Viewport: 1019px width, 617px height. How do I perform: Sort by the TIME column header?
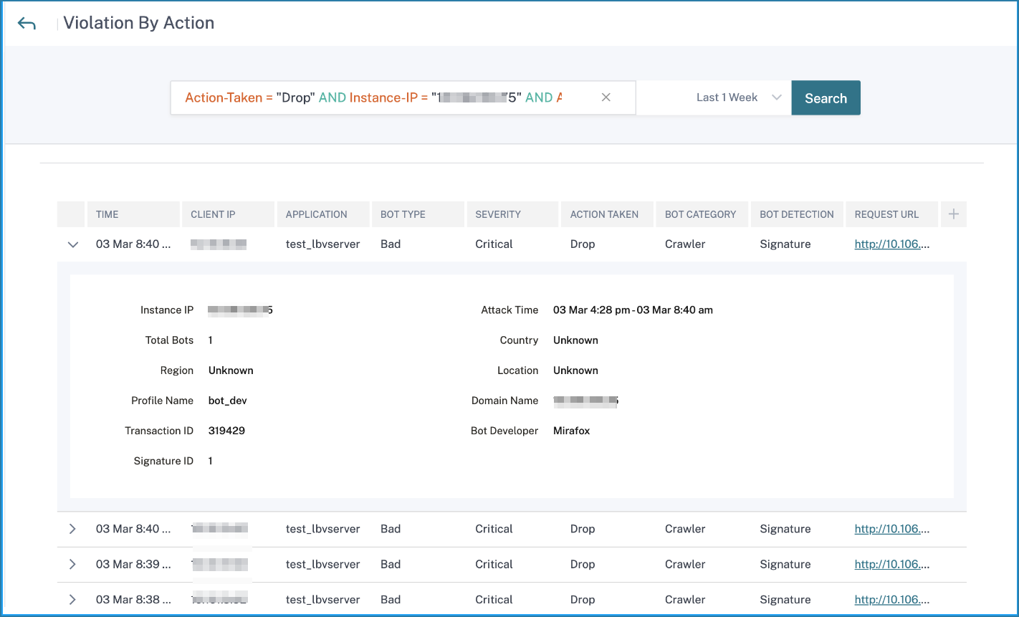pos(133,214)
